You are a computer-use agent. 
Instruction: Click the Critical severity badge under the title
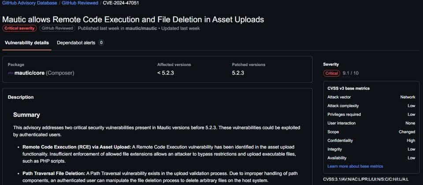[x=19, y=28]
